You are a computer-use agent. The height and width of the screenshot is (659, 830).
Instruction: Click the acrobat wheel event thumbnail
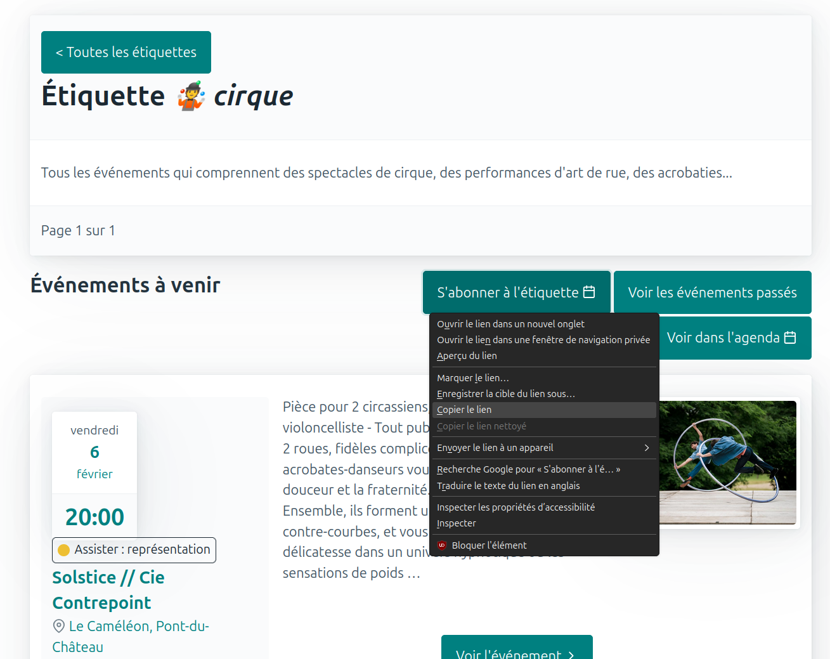click(728, 462)
